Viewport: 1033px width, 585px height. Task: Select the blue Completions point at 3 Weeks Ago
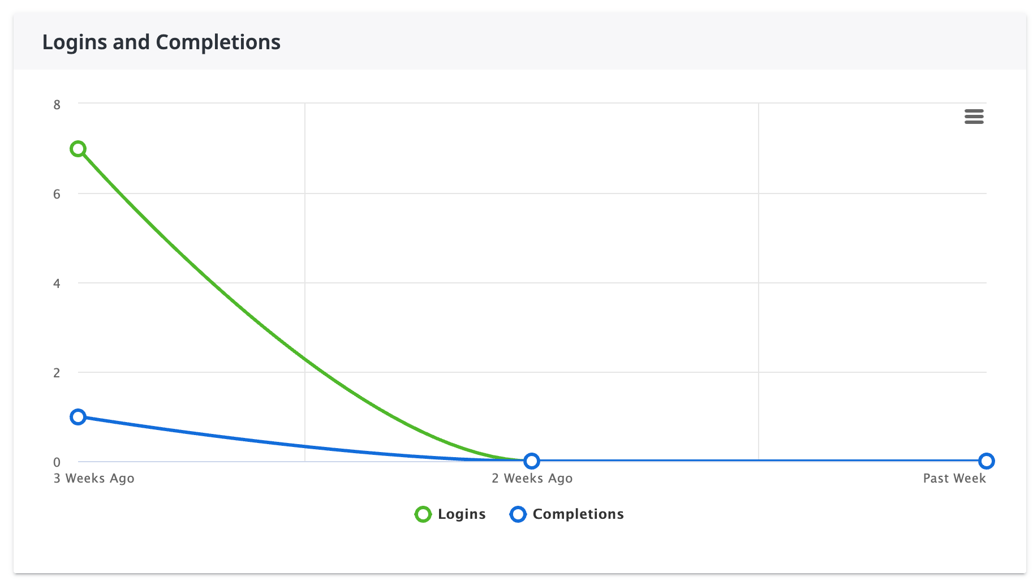pos(78,417)
